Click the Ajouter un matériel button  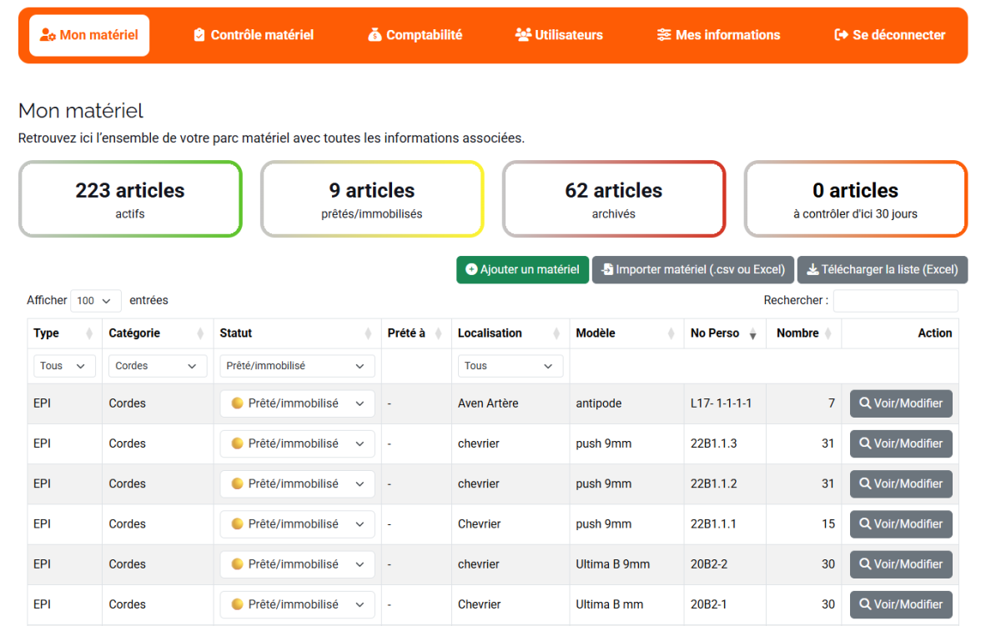522,270
